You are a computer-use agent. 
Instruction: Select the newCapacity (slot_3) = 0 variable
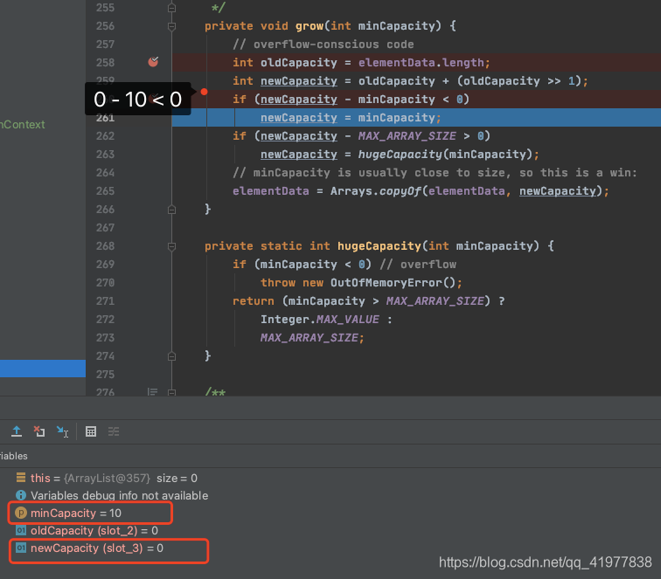pos(97,548)
